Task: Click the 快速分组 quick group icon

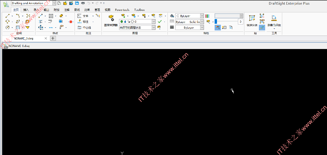Action: coord(252,21)
